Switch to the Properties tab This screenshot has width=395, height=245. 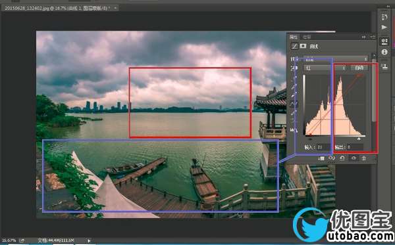pyautogui.click(x=294, y=37)
